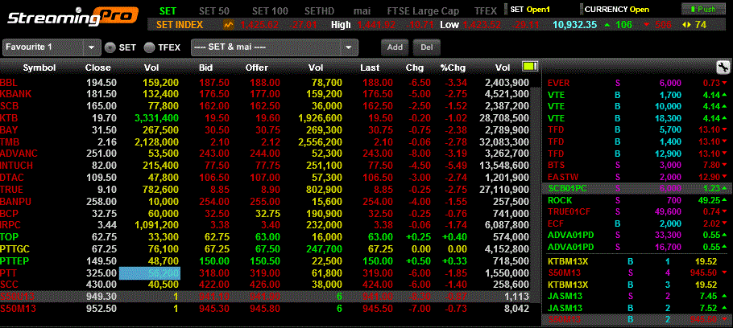This screenshot has height=328, width=733.
Task: Click the StreamingPro logo
Action: point(73,17)
